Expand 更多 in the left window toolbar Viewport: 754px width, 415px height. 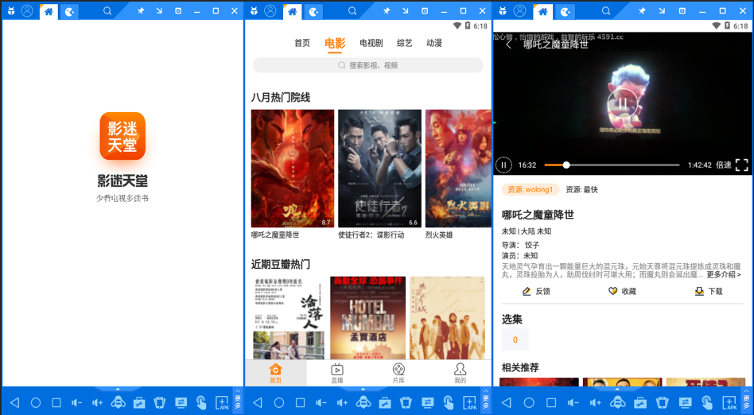(x=238, y=401)
